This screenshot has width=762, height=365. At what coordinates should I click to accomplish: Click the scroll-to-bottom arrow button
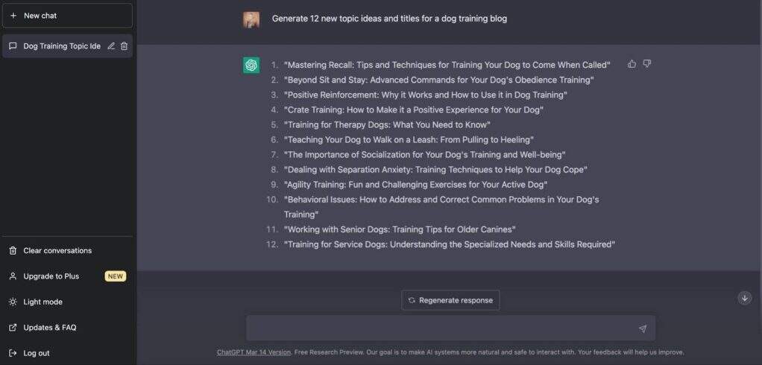(x=744, y=298)
